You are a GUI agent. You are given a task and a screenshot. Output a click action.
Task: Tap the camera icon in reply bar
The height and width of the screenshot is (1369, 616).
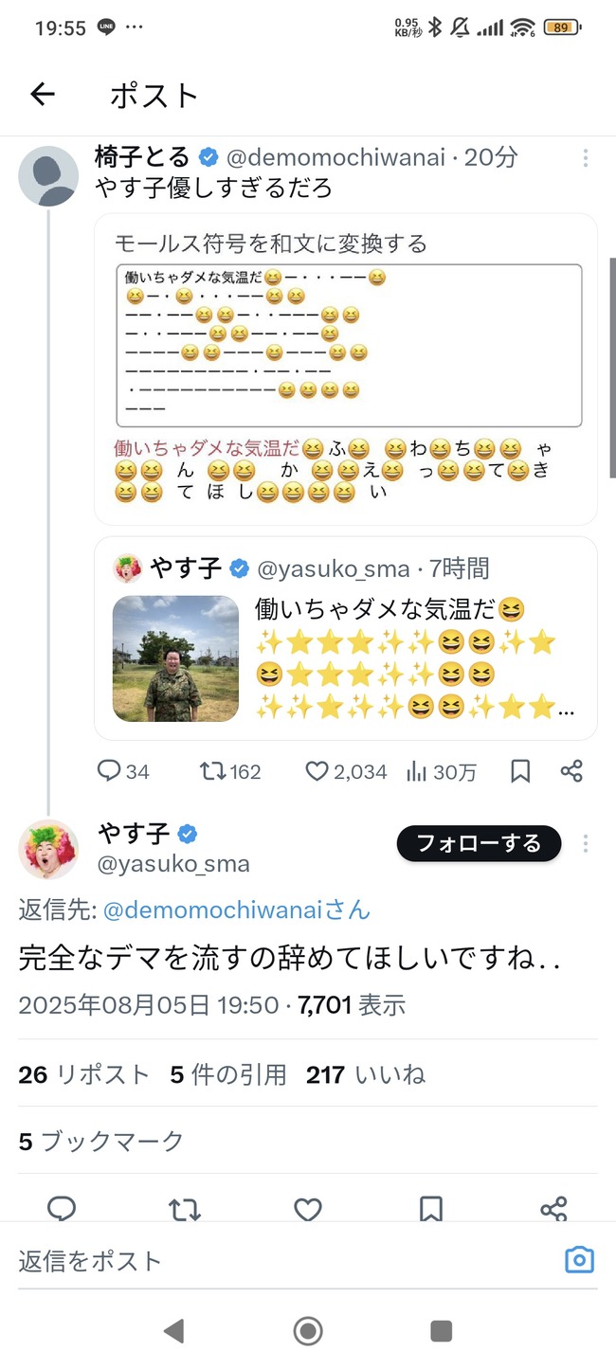579,1260
